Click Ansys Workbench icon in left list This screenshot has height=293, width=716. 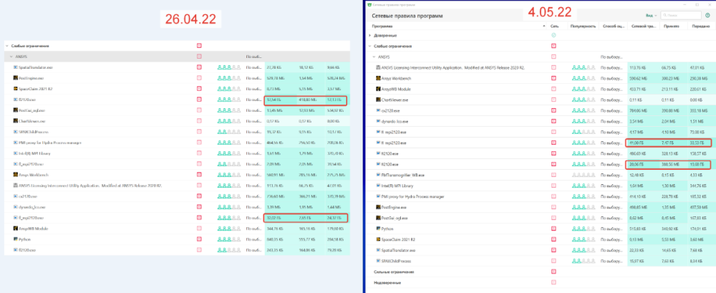pyautogui.click(x=16, y=175)
